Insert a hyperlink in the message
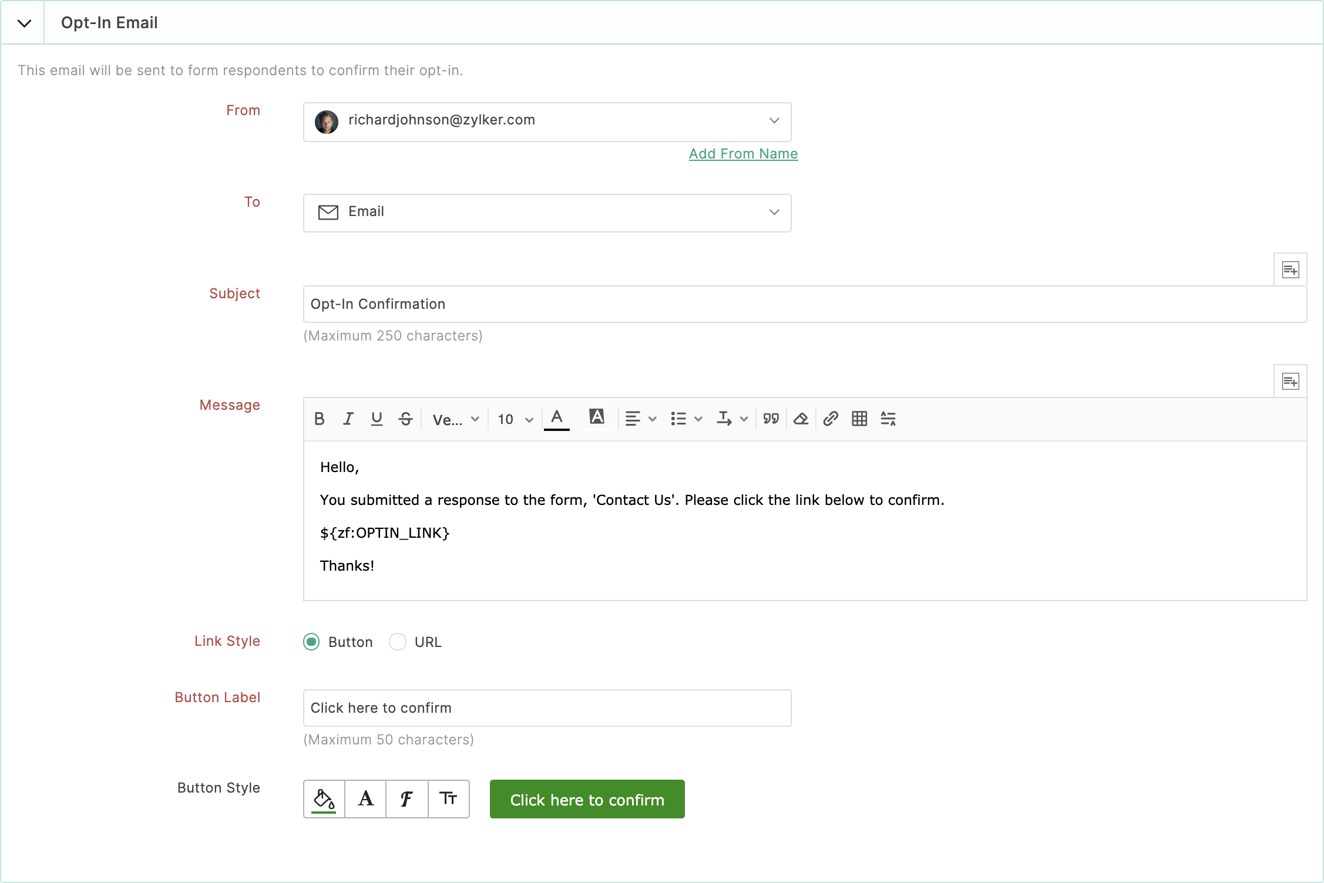1324x883 pixels. [x=830, y=419]
